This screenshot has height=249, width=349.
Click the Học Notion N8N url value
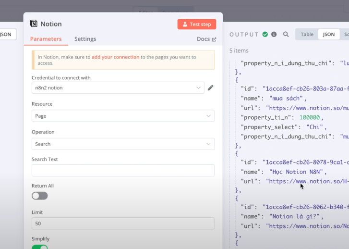(307, 181)
